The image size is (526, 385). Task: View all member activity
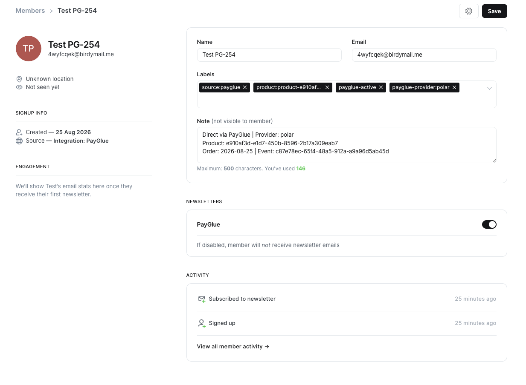coord(233,347)
